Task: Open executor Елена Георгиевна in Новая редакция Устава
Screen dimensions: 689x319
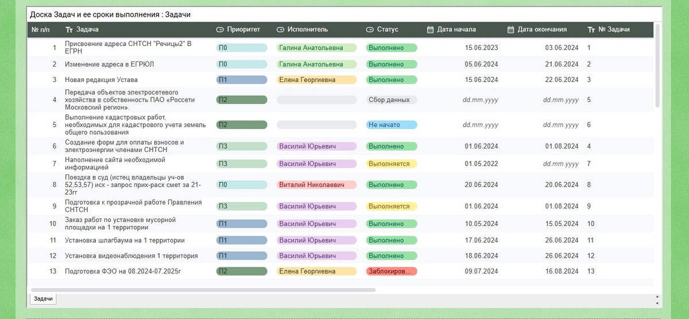Action: click(317, 80)
